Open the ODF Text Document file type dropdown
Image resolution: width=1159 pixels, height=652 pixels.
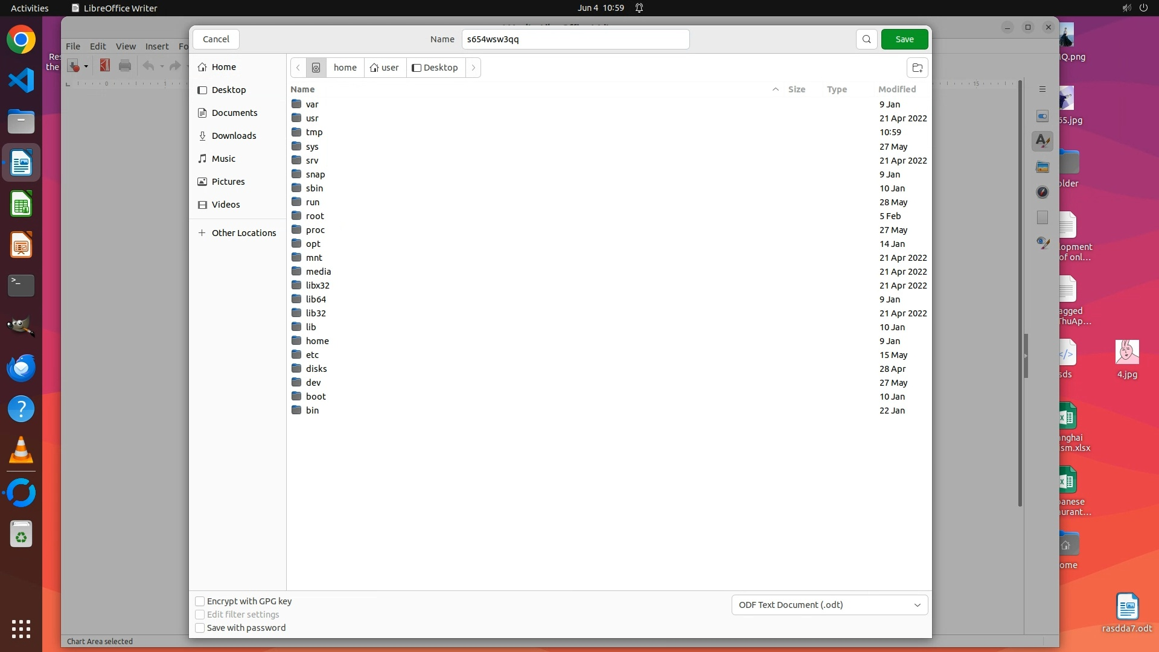(x=829, y=605)
